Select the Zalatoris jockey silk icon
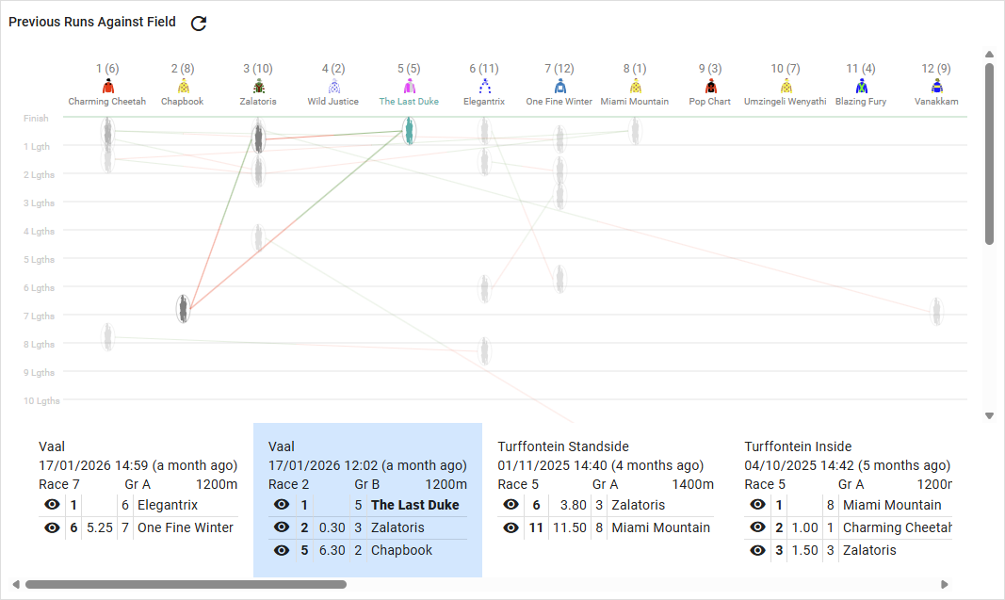Screen dimensions: 1005x600 [258, 87]
